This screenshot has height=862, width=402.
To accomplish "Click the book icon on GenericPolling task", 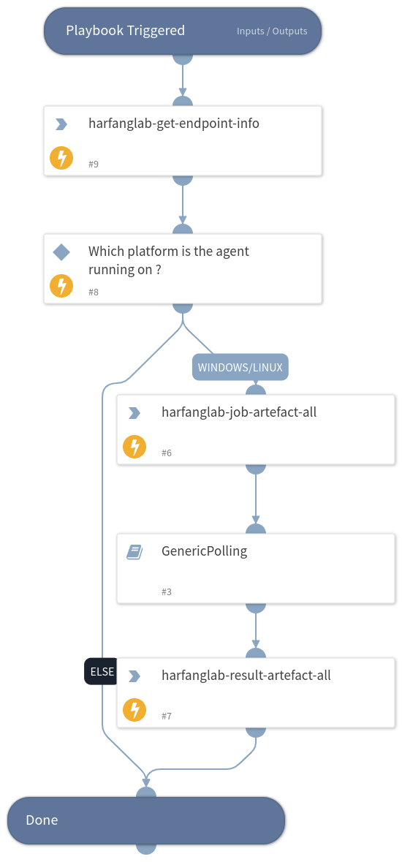I will click(134, 552).
